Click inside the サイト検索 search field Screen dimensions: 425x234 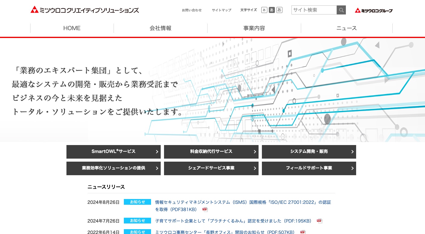coord(314,10)
